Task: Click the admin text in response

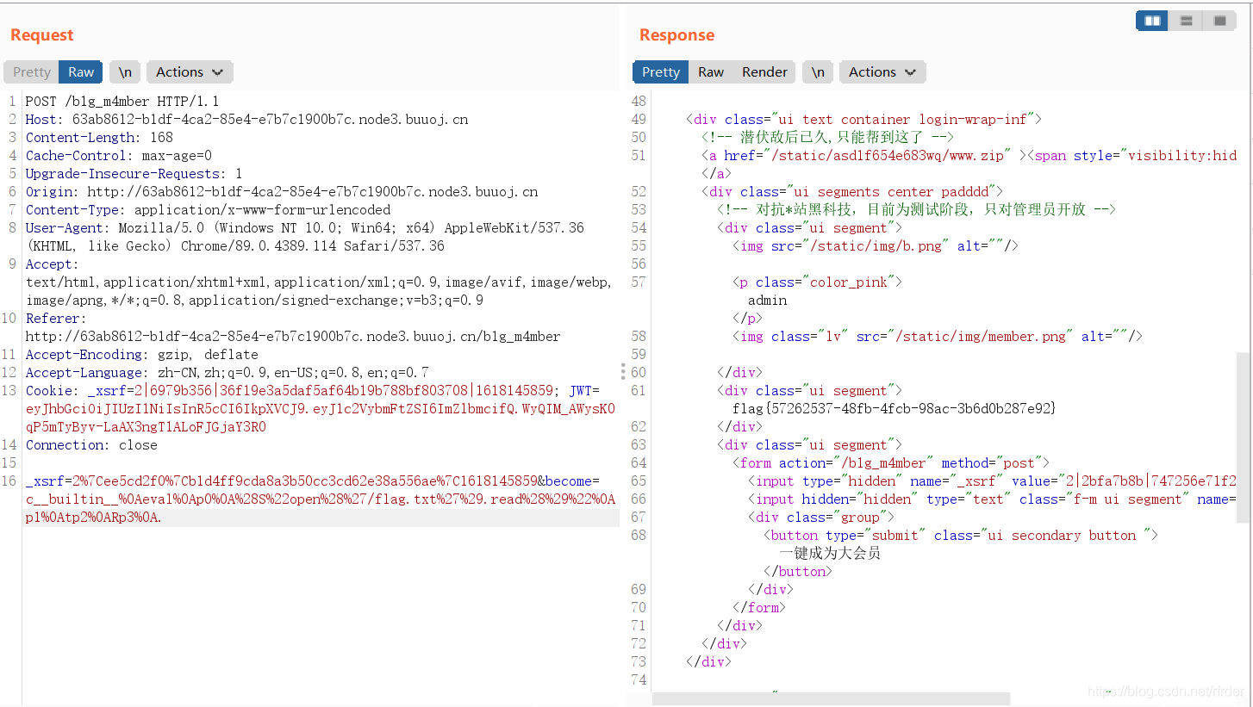Action: pyautogui.click(x=767, y=301)
